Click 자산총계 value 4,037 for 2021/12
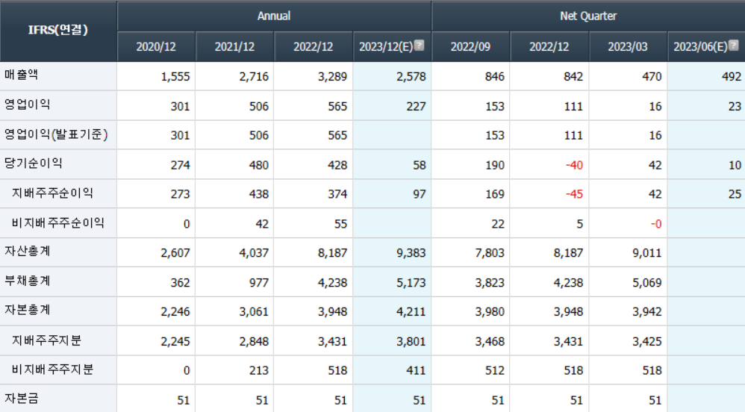The height and width of the screenshot is (412, 745). click(x=254, y=253)
